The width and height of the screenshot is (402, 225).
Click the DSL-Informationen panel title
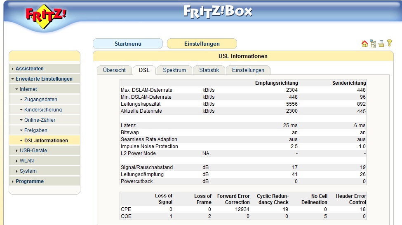coord(243,56)
